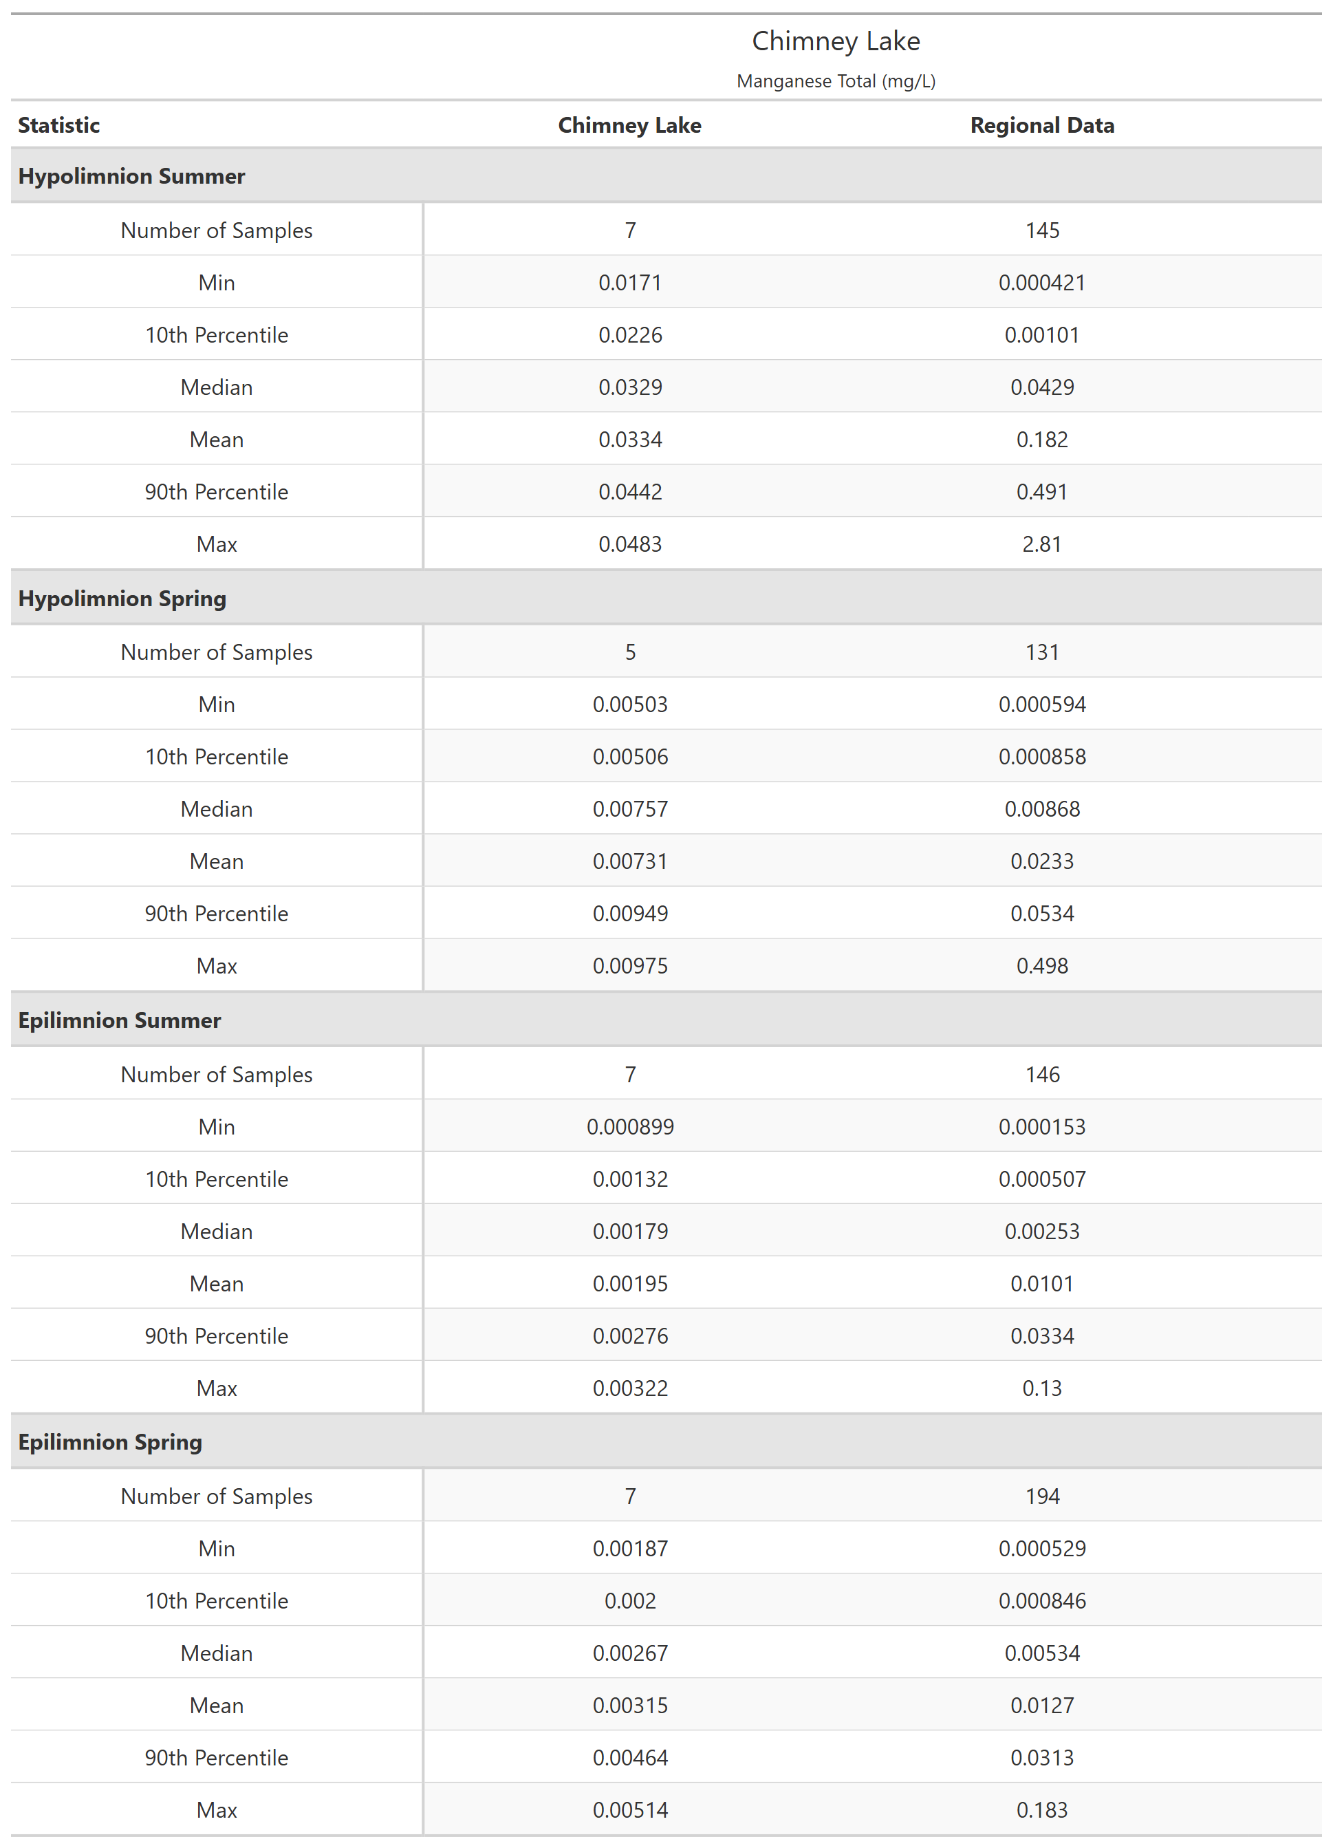
Task: Click the large Chimney Lake table title
Action: point(835,41)
